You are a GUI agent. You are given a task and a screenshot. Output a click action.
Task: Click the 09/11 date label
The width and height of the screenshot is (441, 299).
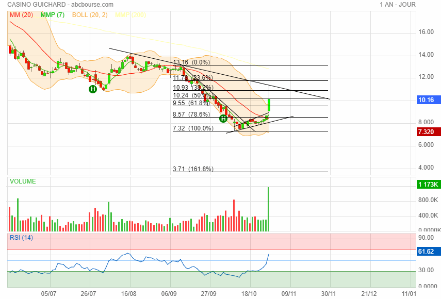tap(289, 294)
